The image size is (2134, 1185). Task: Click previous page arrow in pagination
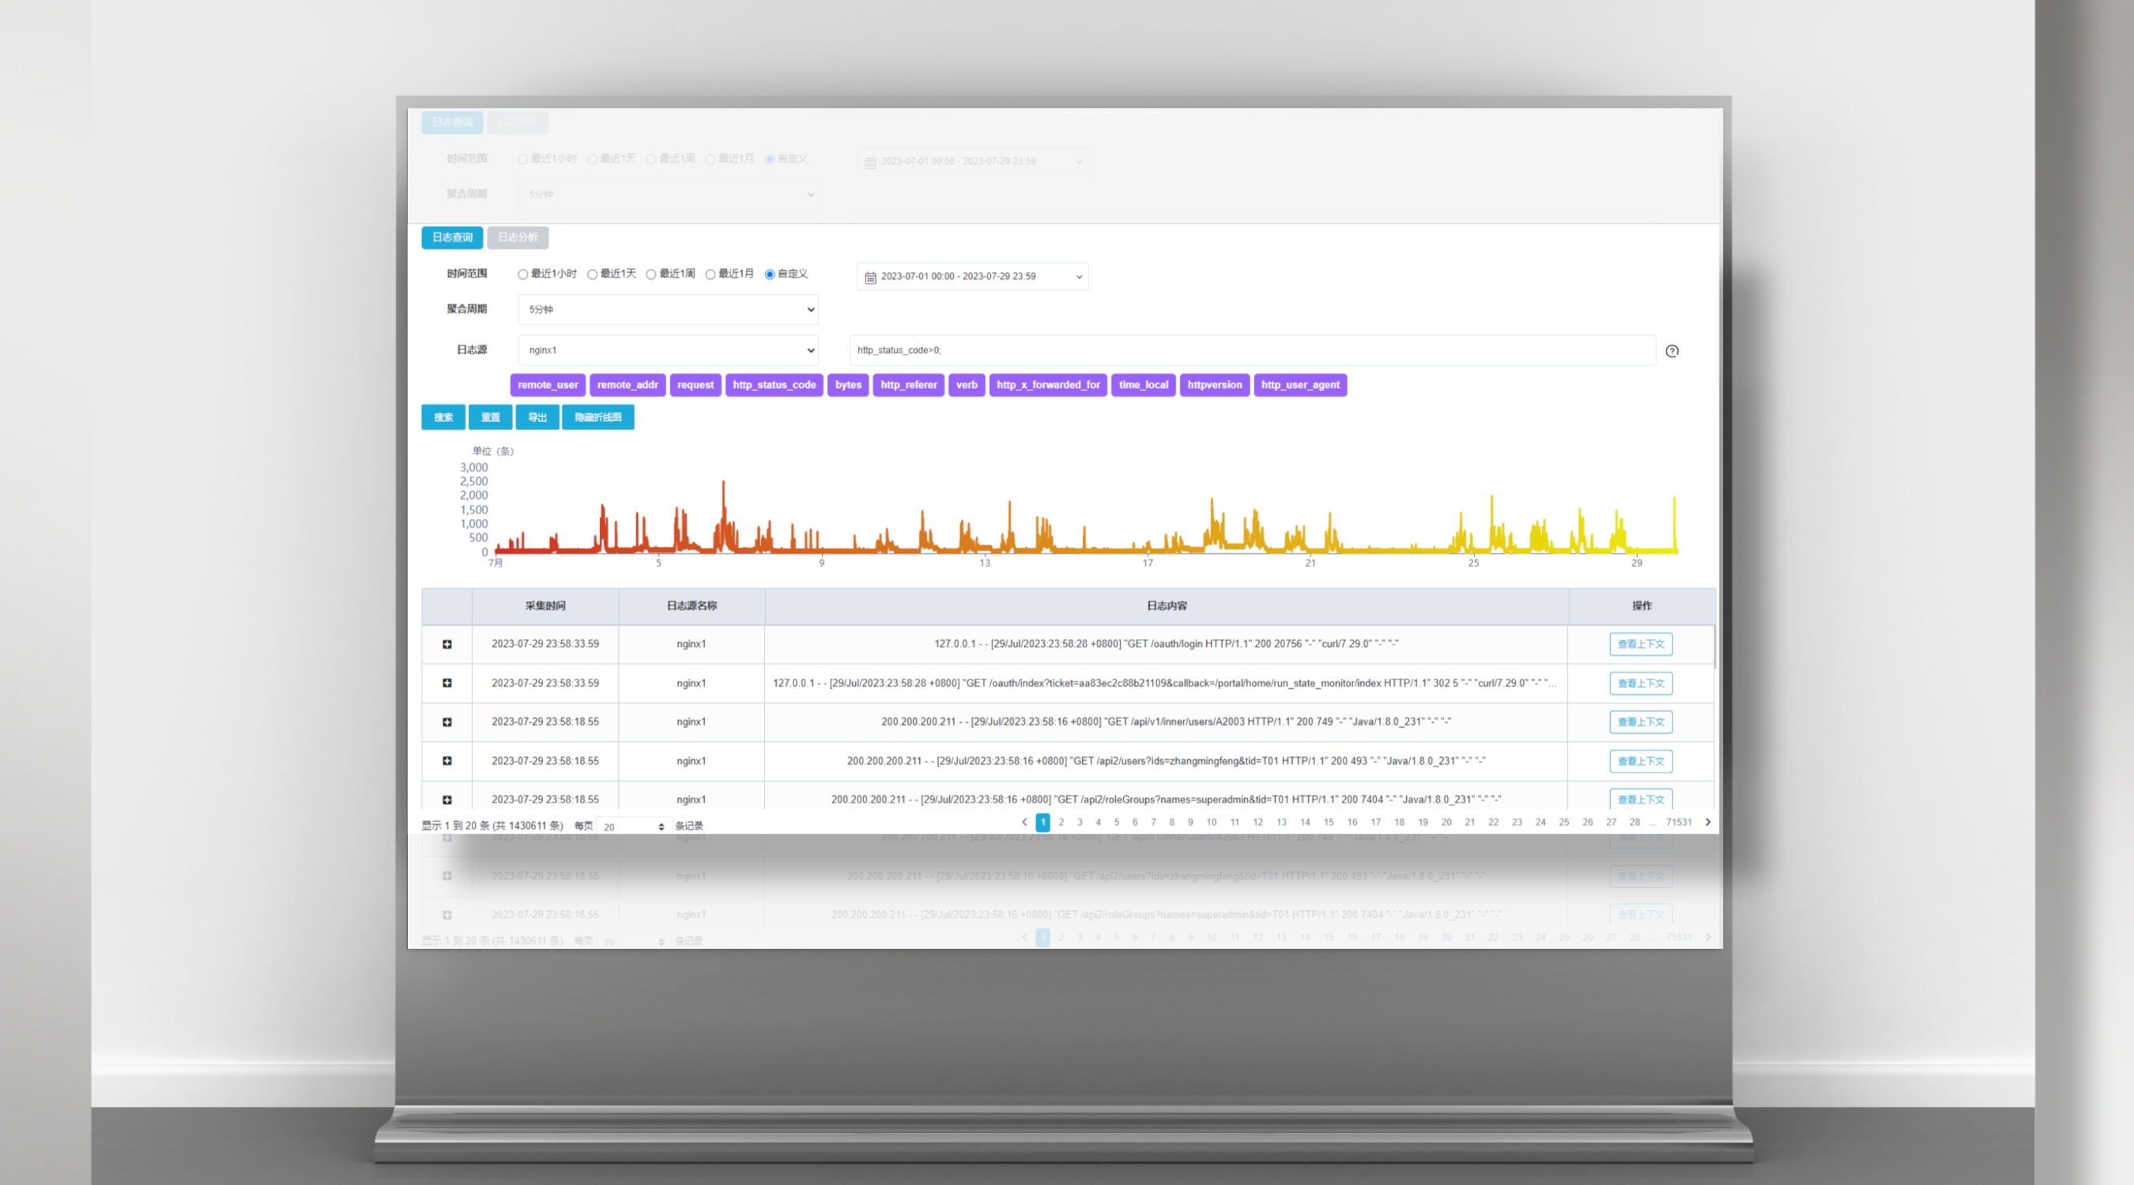pos(1024,822)
